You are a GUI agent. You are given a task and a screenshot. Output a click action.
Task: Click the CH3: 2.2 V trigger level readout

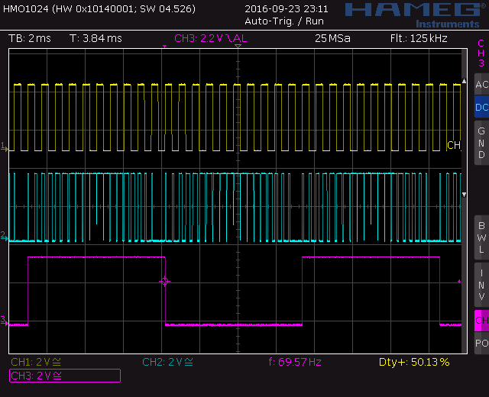click(211, 38)
